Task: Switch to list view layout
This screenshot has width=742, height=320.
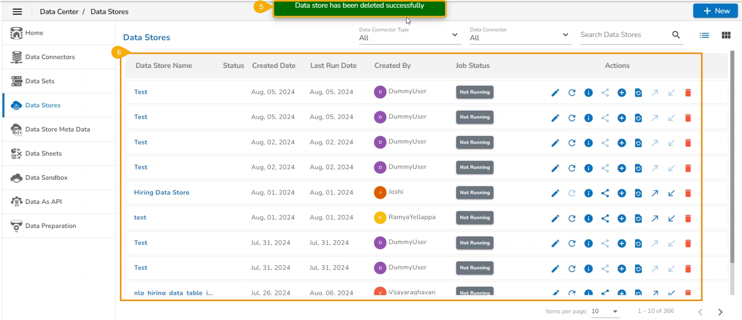Action: tap(704, 36)
